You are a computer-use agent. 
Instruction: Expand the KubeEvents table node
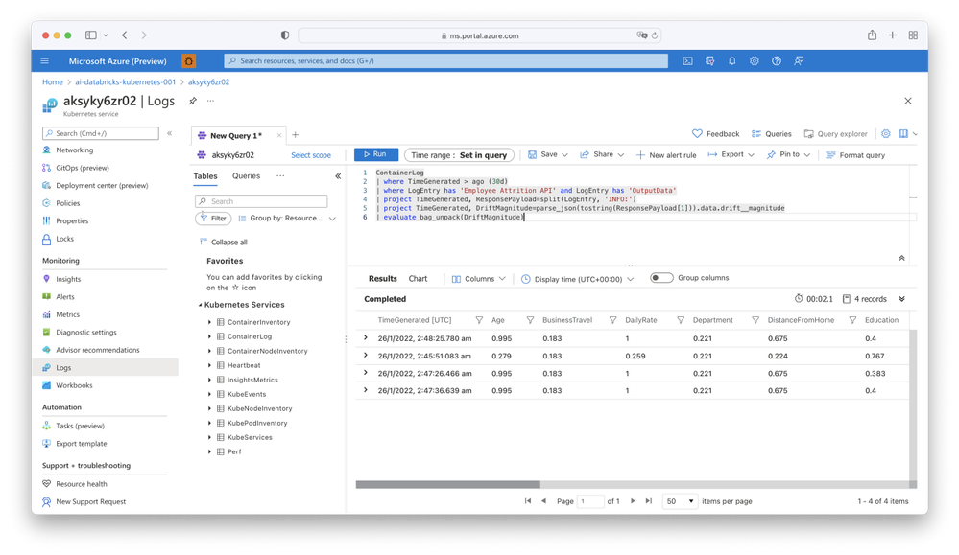pyautogui.click(x=209, y=394)
